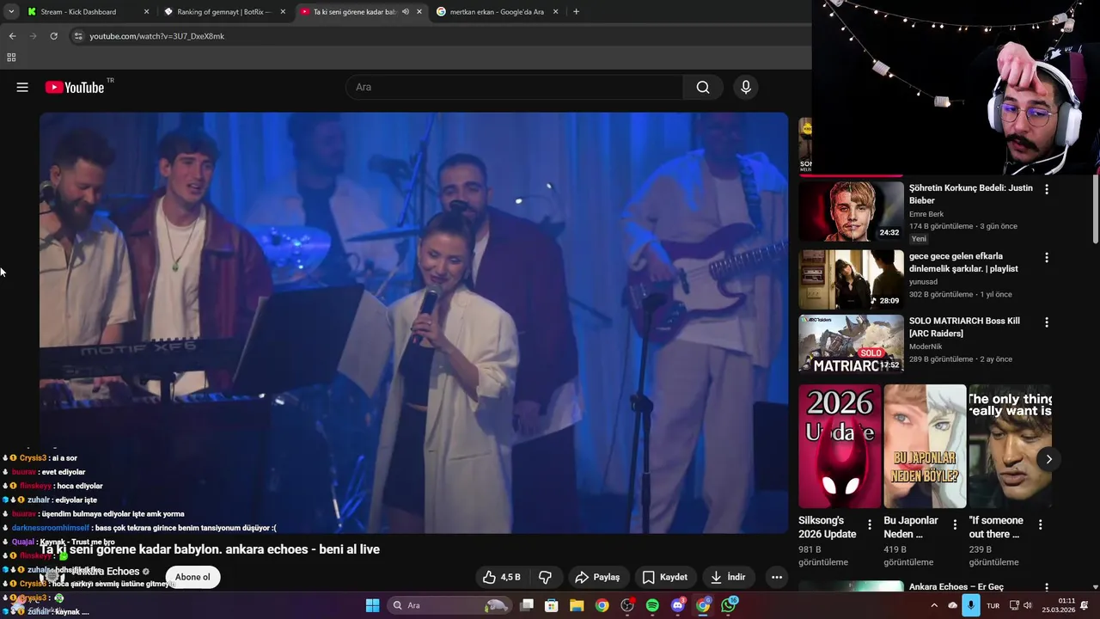Click the YouTube page scrollbar
This screenshot has height=619, width=1100.
coord(1096,209)
